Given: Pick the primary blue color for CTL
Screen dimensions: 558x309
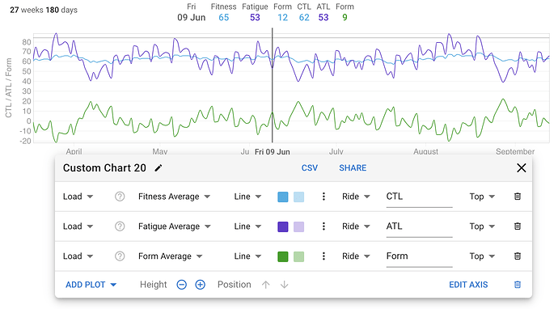Looking at the screenshot, I should tap(283, 197).
